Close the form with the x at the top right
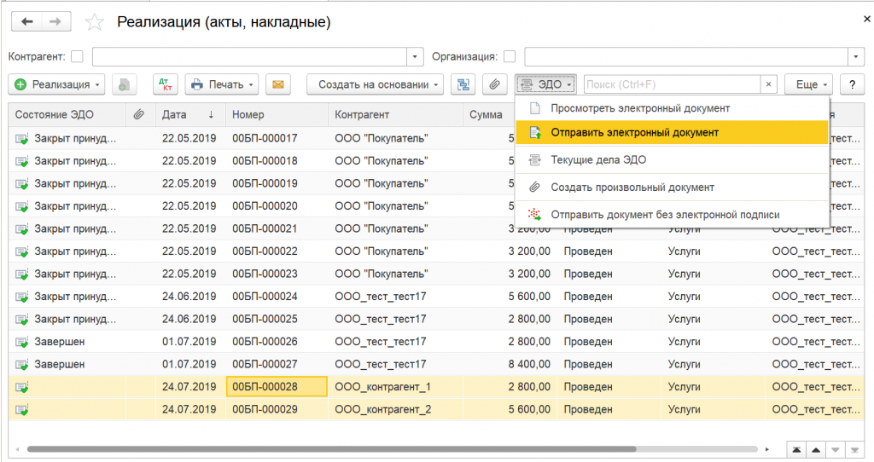The width and height of the screenshot is (874, 462). 867,19
